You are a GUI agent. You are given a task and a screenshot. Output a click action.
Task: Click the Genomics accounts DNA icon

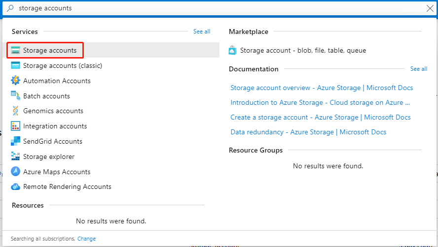[x=15, y=111]
